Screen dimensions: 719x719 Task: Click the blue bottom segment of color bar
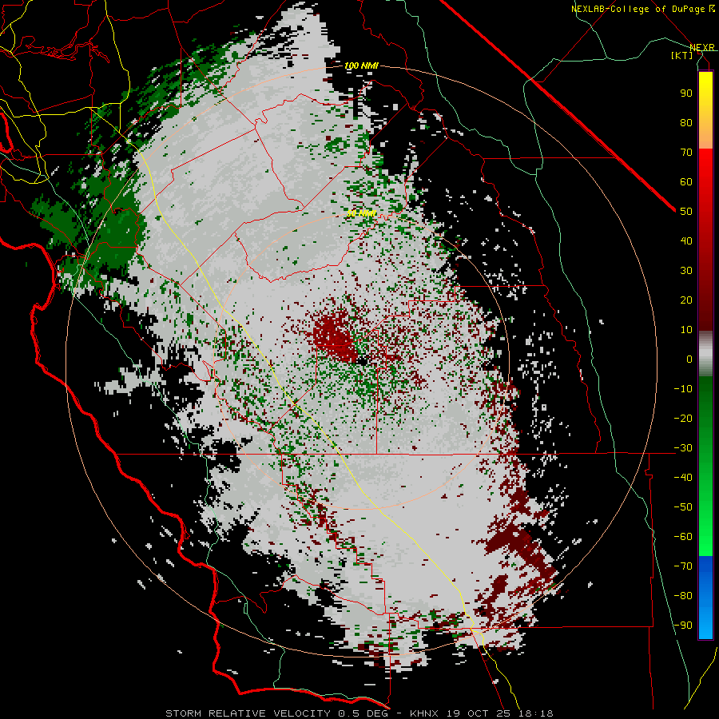[705, 598]
